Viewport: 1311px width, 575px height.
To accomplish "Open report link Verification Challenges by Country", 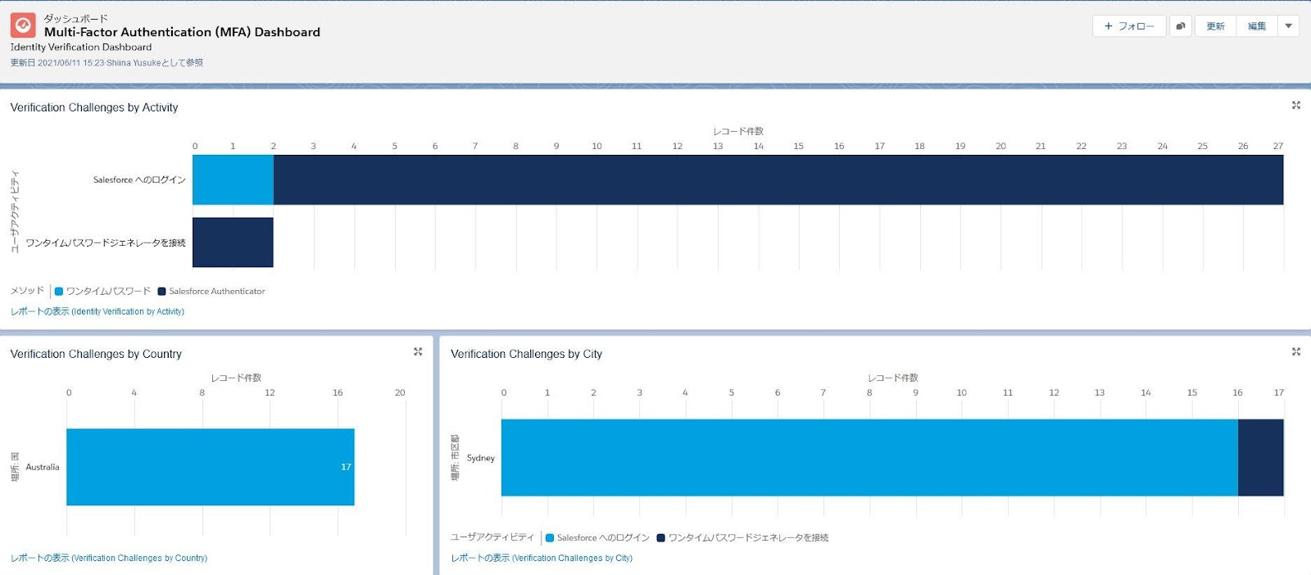I will (109, 558).
